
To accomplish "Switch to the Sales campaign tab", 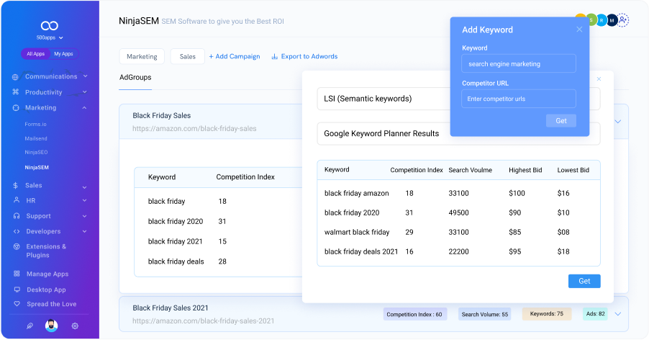I will pos(187,56).
